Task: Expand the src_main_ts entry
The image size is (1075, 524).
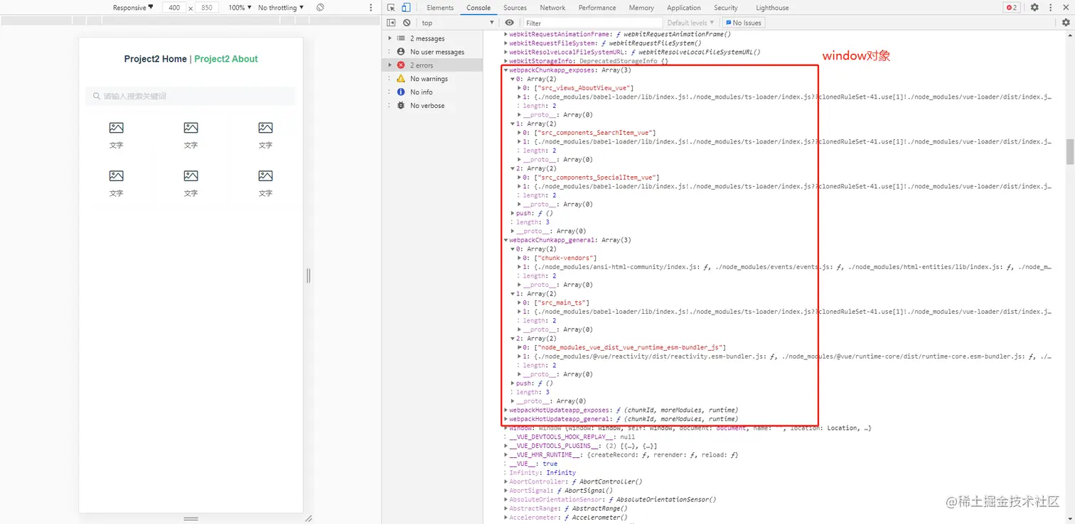Action: 520,302
